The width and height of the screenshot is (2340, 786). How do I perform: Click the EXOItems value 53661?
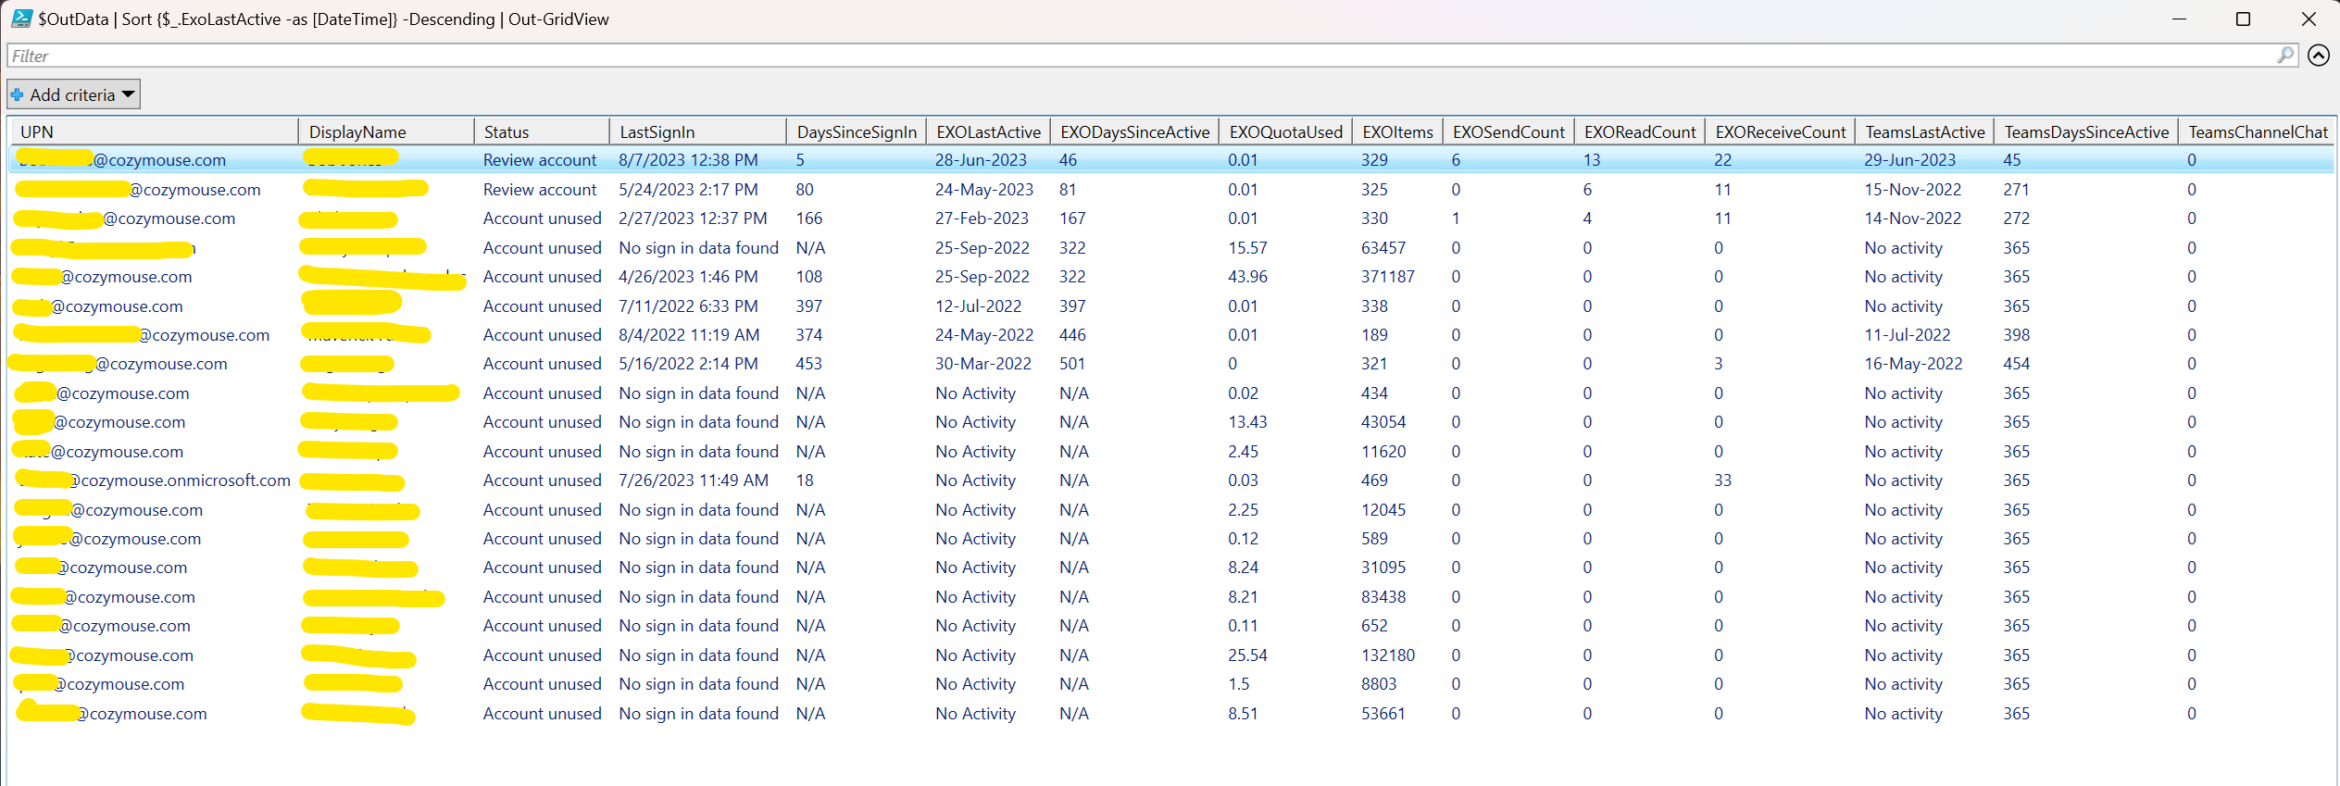[x=1383, y=714]
